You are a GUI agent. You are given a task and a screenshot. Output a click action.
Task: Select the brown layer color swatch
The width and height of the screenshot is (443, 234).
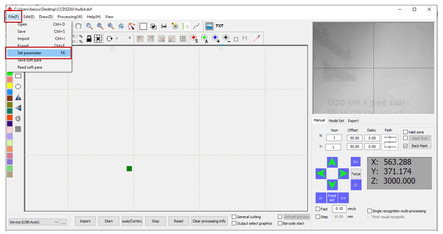tap(10, 98)
